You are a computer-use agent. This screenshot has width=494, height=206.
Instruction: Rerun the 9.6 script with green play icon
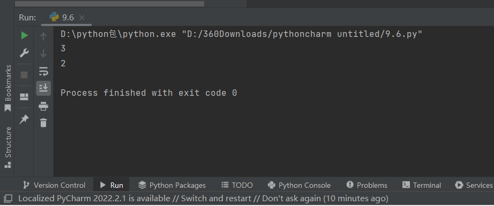(24, 35)
